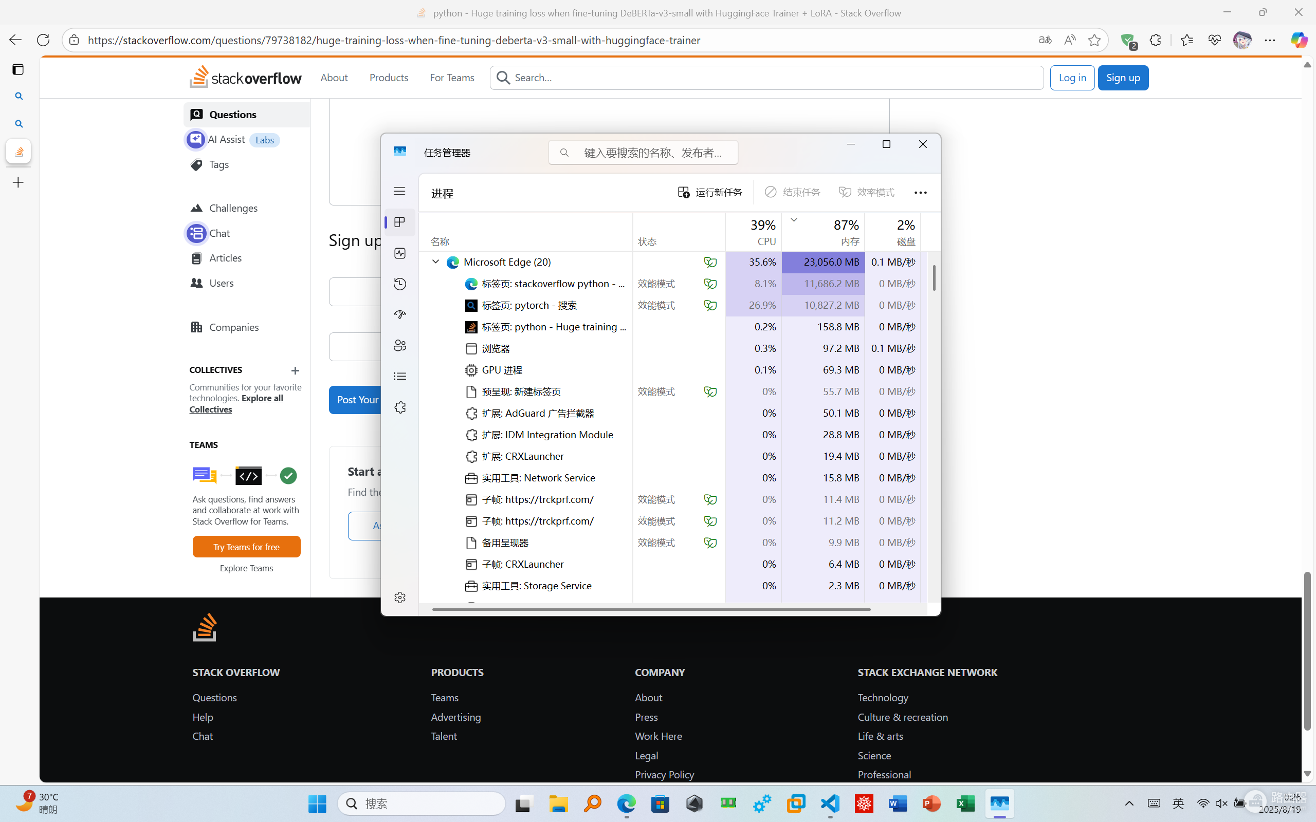Image resolution: width=1316 pixels, height=822 pixels.
Task: Go back in Edge browser
Action: [15, 40]
